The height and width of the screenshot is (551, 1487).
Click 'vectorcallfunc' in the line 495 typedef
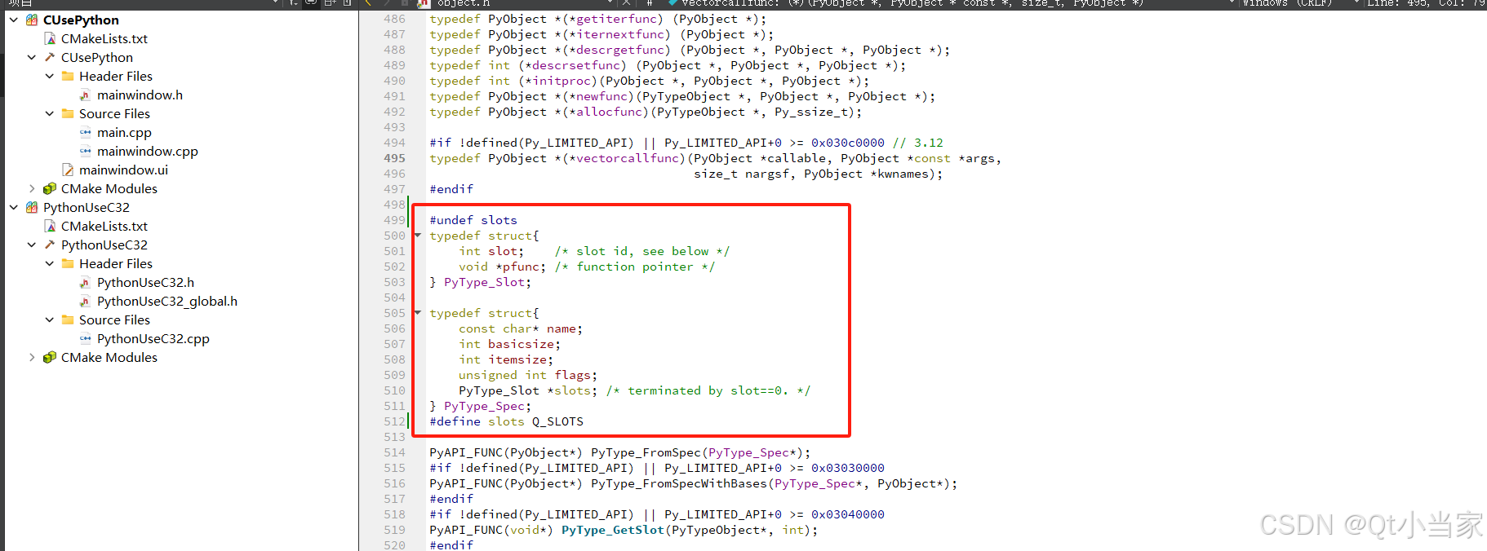point(628,158)
